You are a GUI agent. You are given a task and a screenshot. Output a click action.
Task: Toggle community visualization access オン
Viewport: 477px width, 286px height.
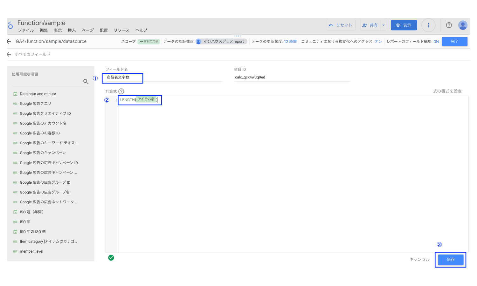click(x=378, y=42)
